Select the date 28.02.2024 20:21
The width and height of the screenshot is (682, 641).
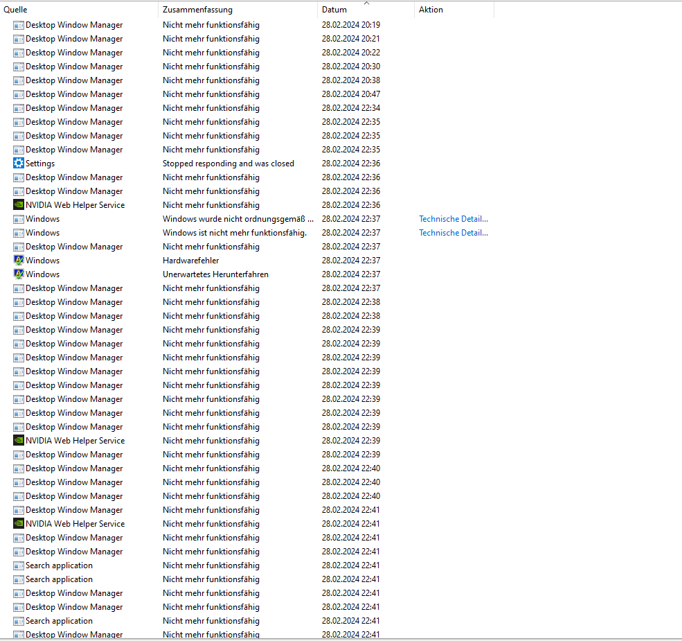pyautogui.click(x=350, y=39)
